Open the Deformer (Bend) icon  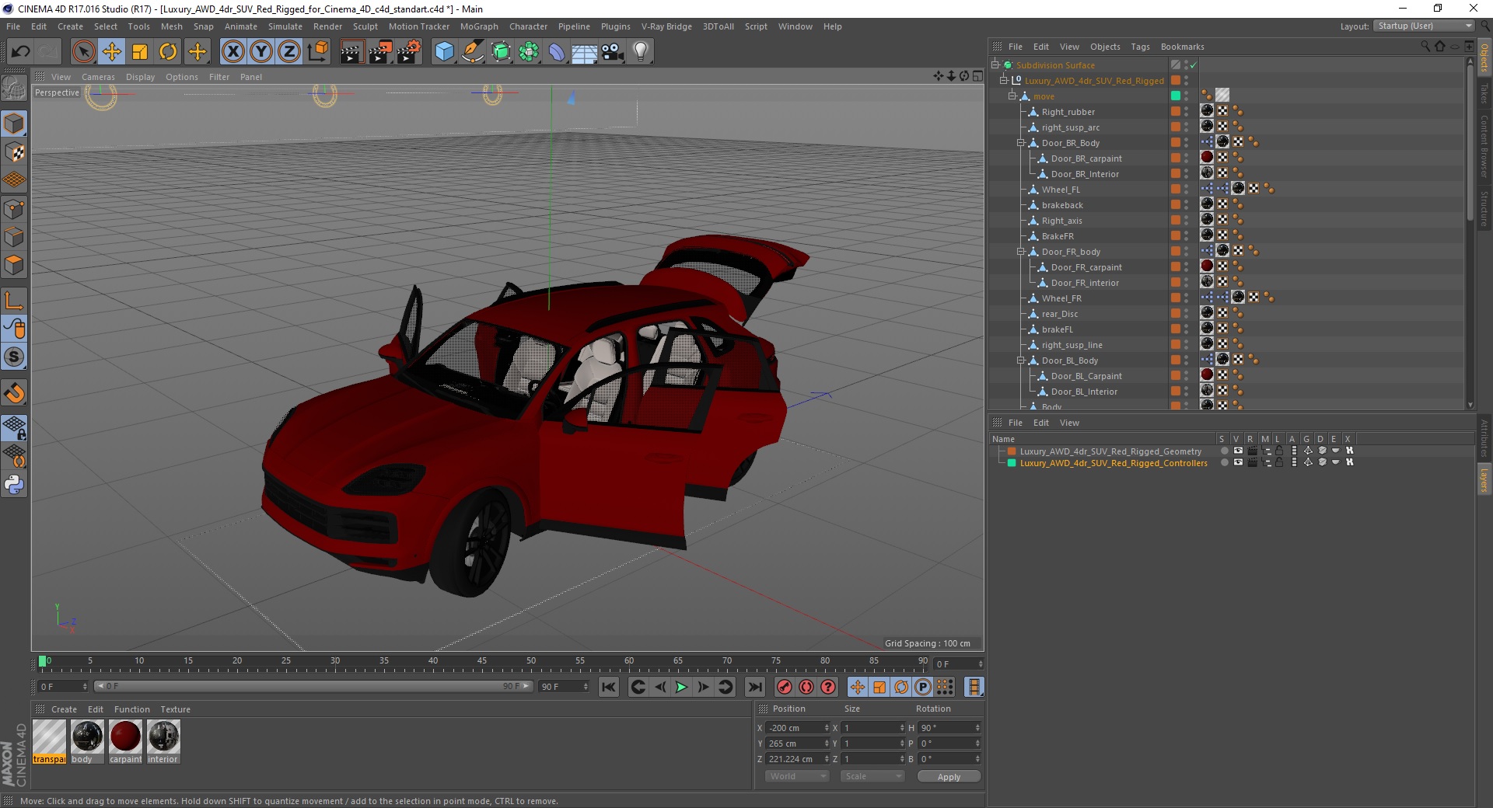(557, 52)
